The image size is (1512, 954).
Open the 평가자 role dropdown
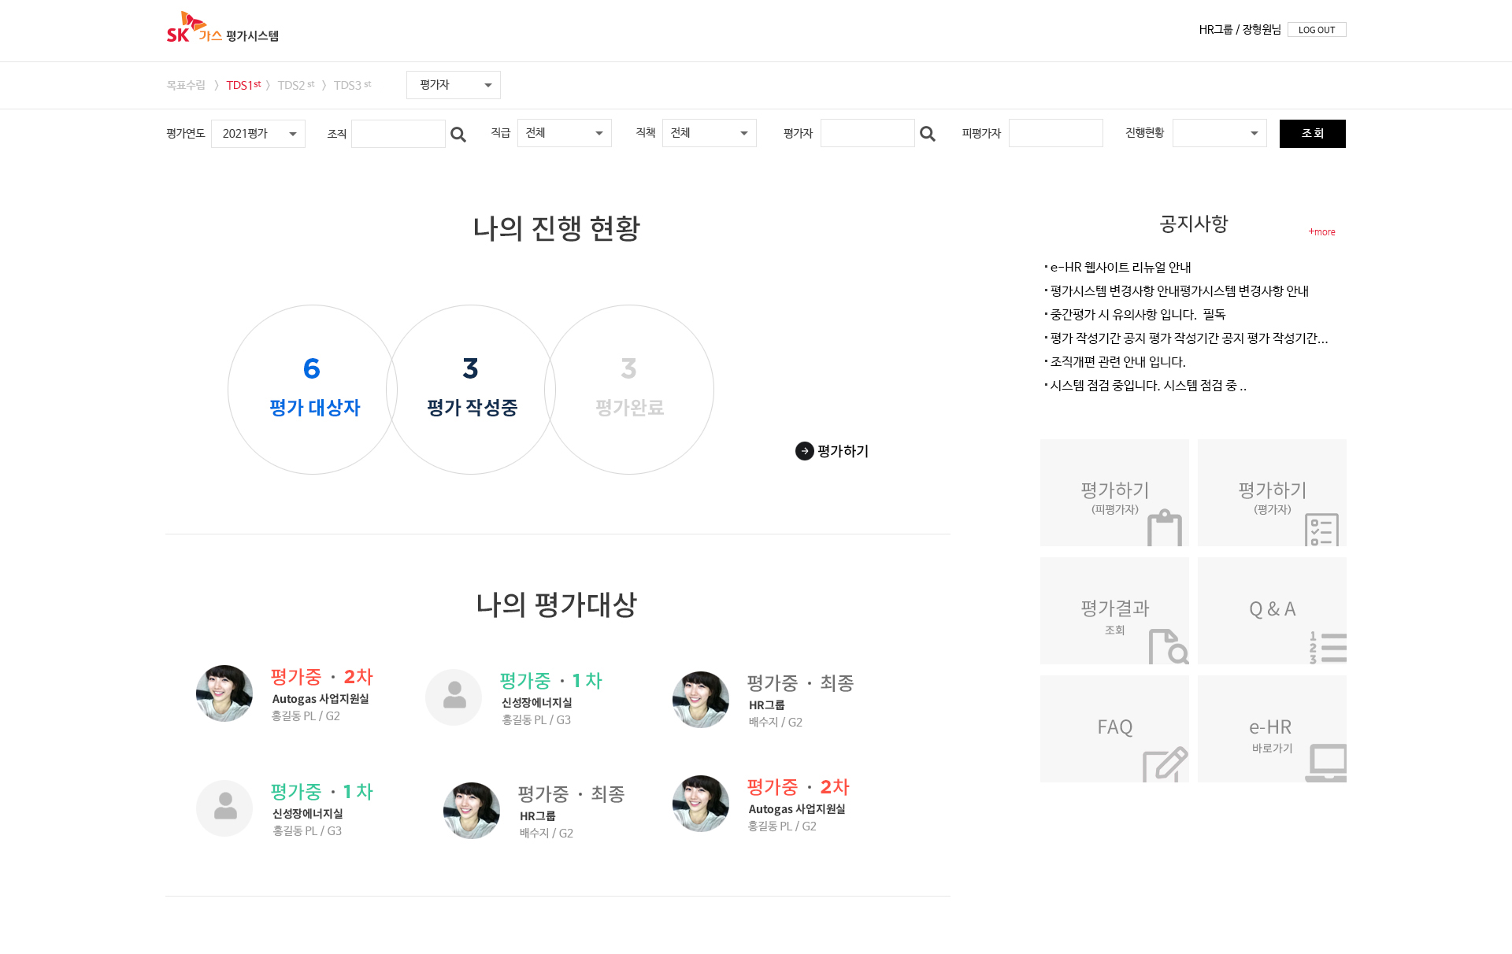pyautogui.click(x=453, y=85)
